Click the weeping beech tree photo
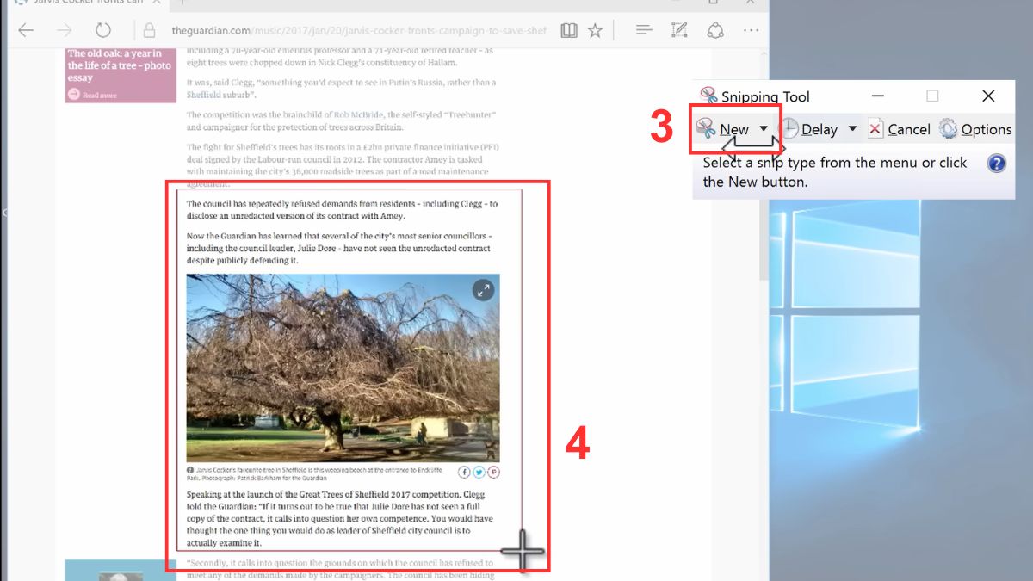This screenshot has width=1033, height=581. 343,368
